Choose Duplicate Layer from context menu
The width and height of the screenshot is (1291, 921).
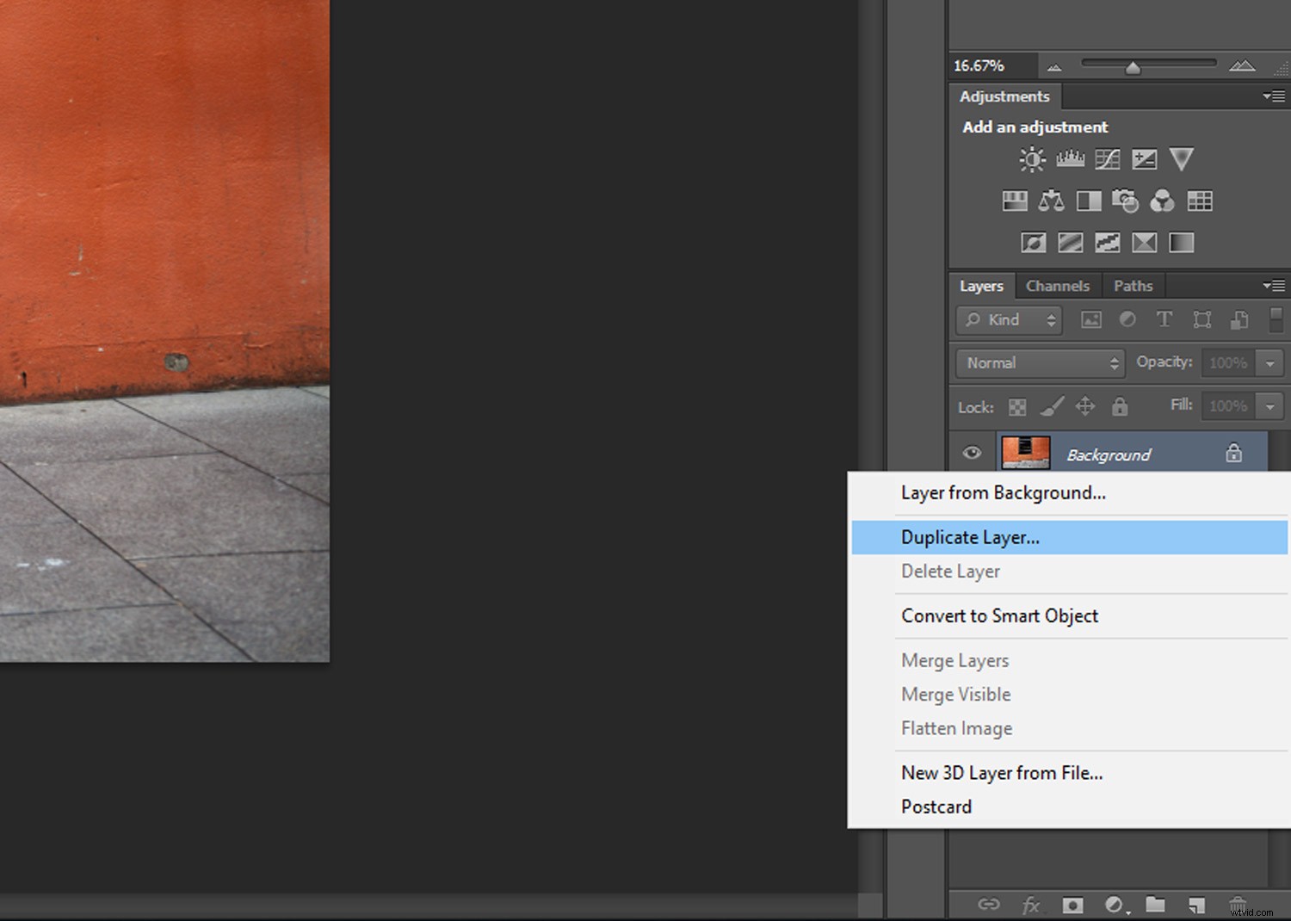pos(970,536)
